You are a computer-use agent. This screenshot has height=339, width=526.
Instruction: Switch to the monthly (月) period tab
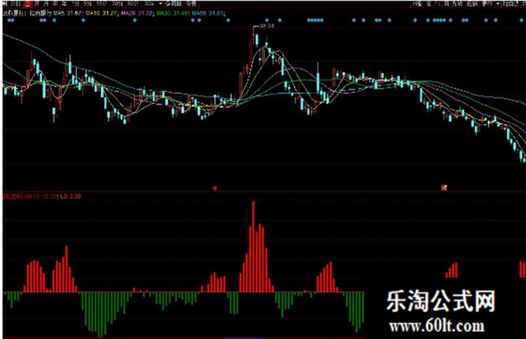[x=46, y=4]
